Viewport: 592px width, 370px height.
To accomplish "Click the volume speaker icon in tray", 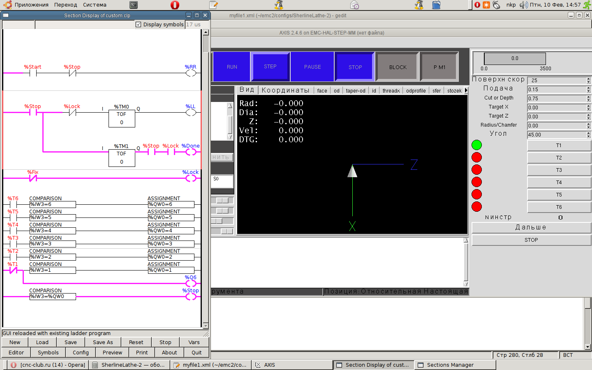I will (523, 5).
